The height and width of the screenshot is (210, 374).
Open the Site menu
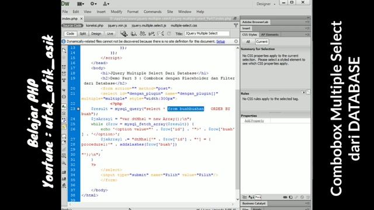tap(170, 12)
